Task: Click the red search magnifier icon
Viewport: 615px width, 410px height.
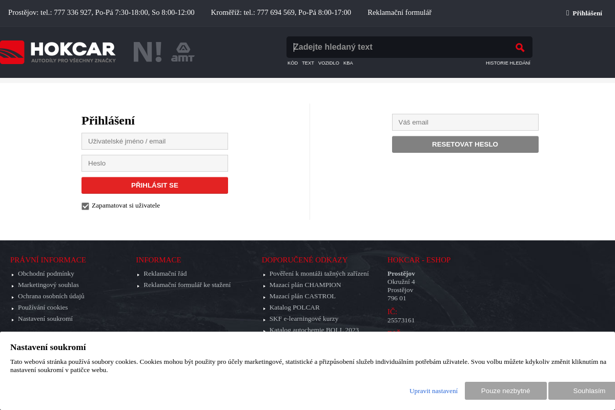Action: click(520, 47)
